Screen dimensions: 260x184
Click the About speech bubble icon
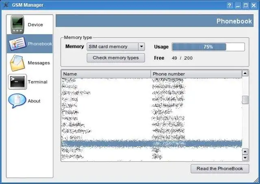tap(17, 101)
